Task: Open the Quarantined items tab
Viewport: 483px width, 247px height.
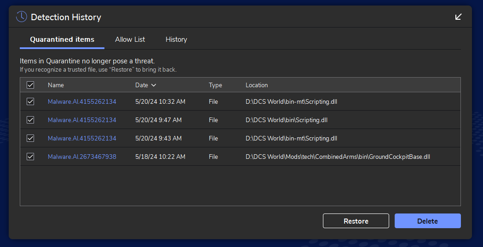Action: (x=62, y=39)
